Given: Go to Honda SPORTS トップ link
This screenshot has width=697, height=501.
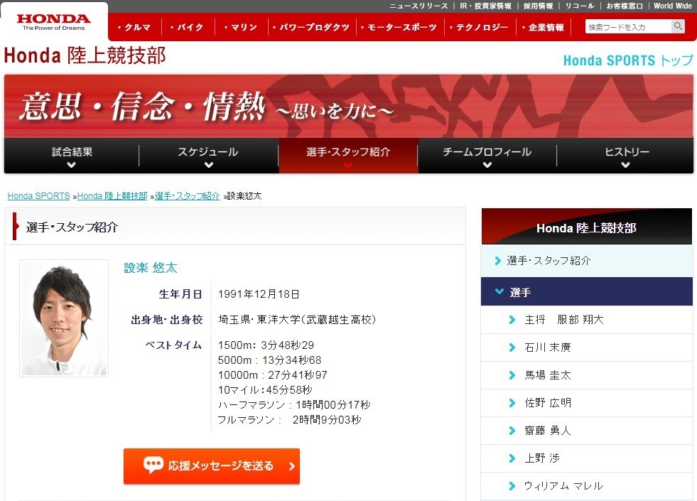Looking at the screenshot, I should tap(627, 60).
